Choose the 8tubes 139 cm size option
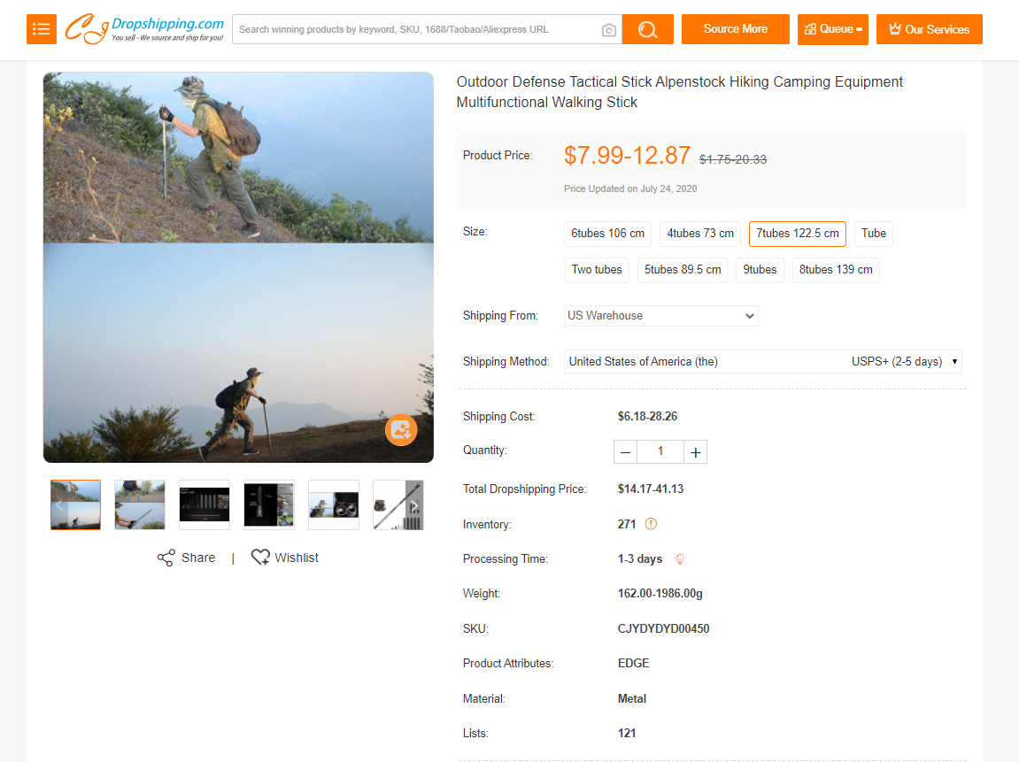 pos(836,270)
